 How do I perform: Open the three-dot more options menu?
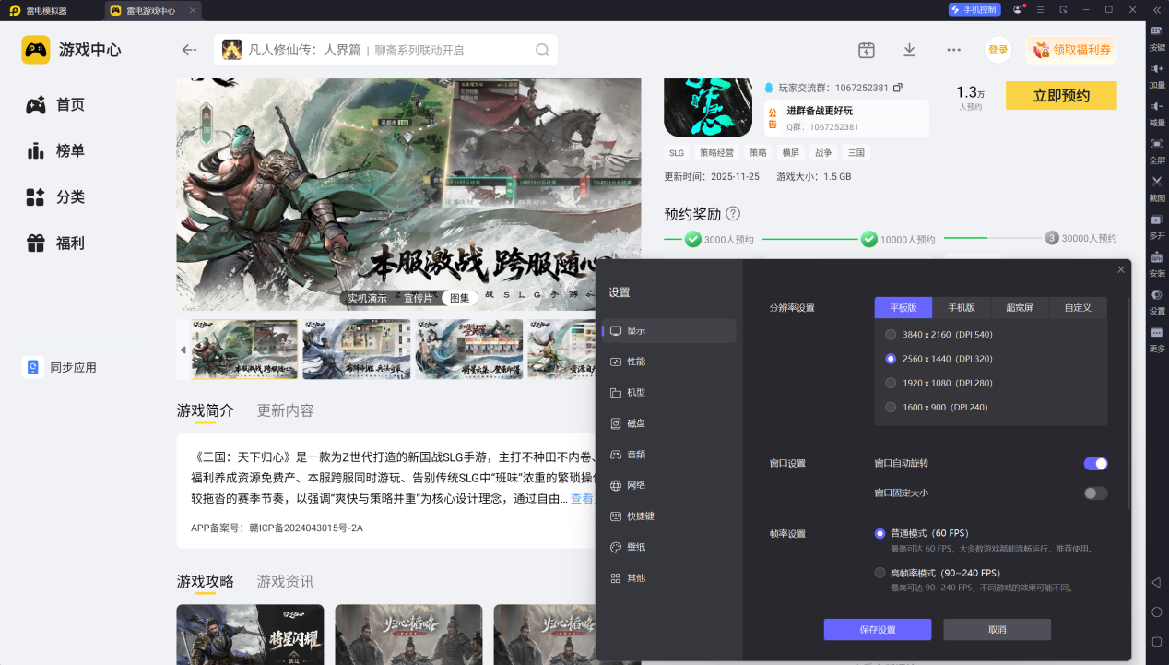953,50
